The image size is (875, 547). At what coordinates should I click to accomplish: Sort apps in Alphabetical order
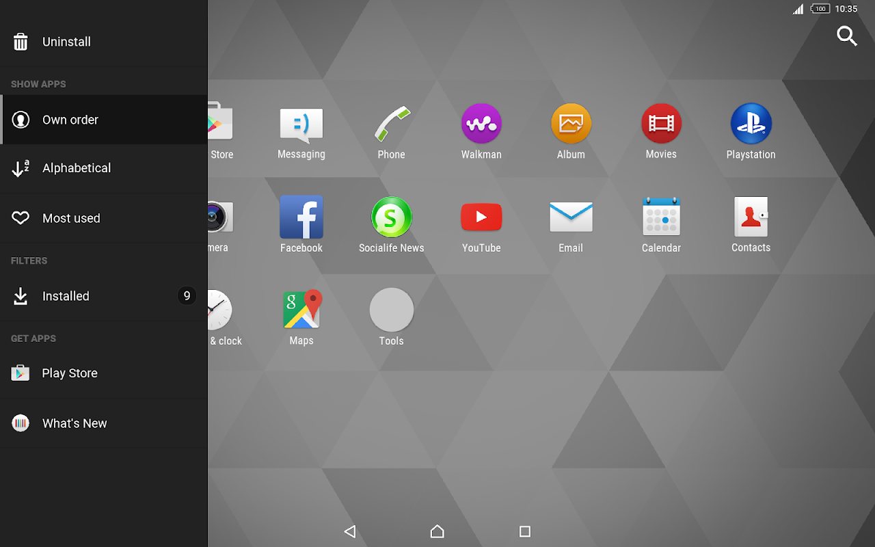click(104, 168)
